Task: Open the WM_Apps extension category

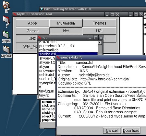Action: coord(27,46)
